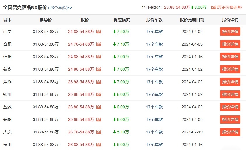Open price trend chart icon for 盐城
The height and width of the screenshot is (151, 246).
tap(99, 107)
